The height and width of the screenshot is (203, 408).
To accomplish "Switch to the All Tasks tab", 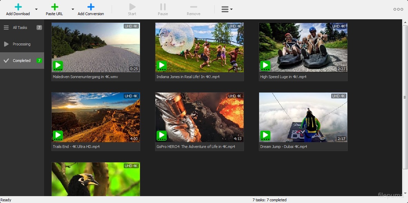I will [x=22, y=28].
